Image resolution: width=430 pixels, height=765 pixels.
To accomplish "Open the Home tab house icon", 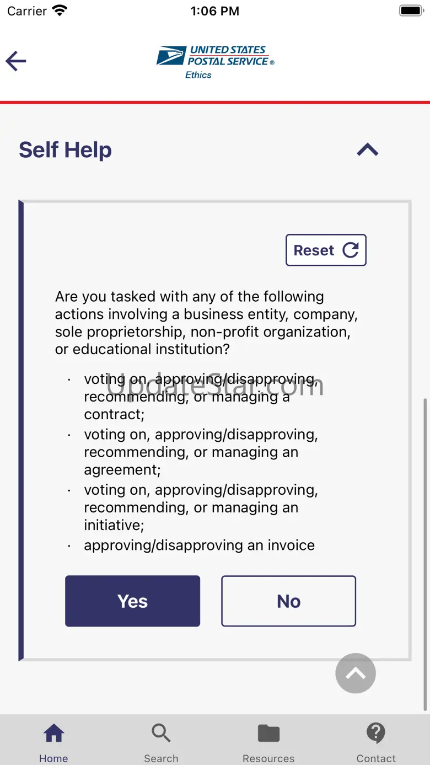I will coord(53,734).
